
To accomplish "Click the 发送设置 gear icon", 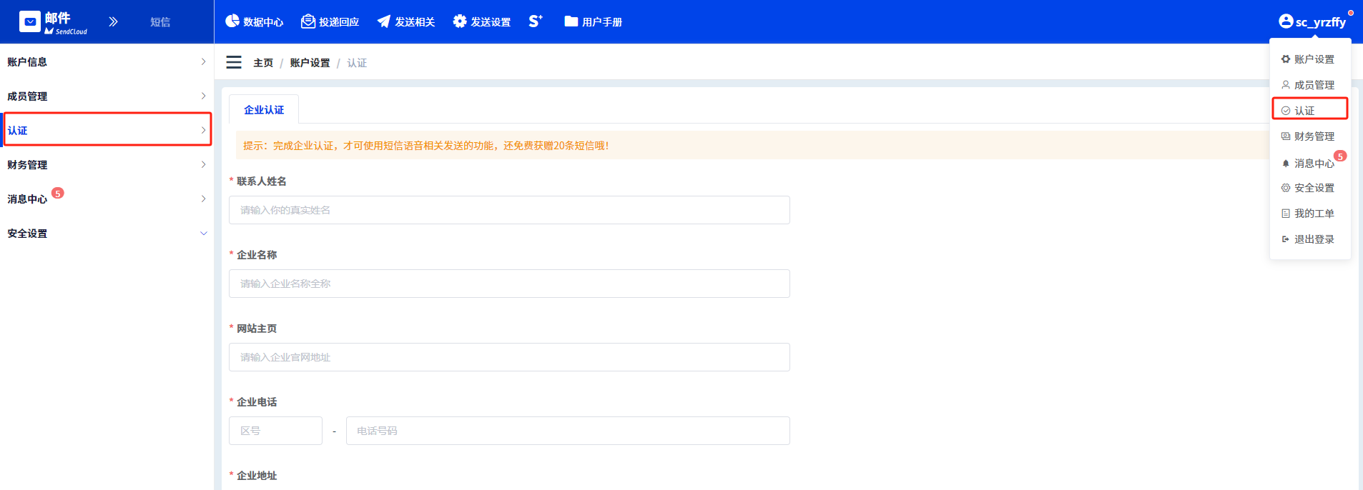I will pyautogui.click(x=460, y=21).
